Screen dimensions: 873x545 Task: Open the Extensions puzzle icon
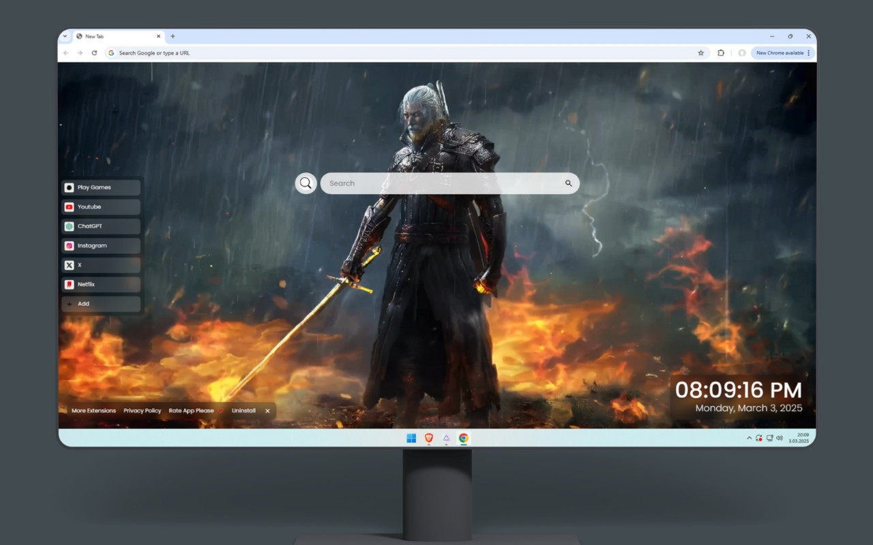pos(721,52)
